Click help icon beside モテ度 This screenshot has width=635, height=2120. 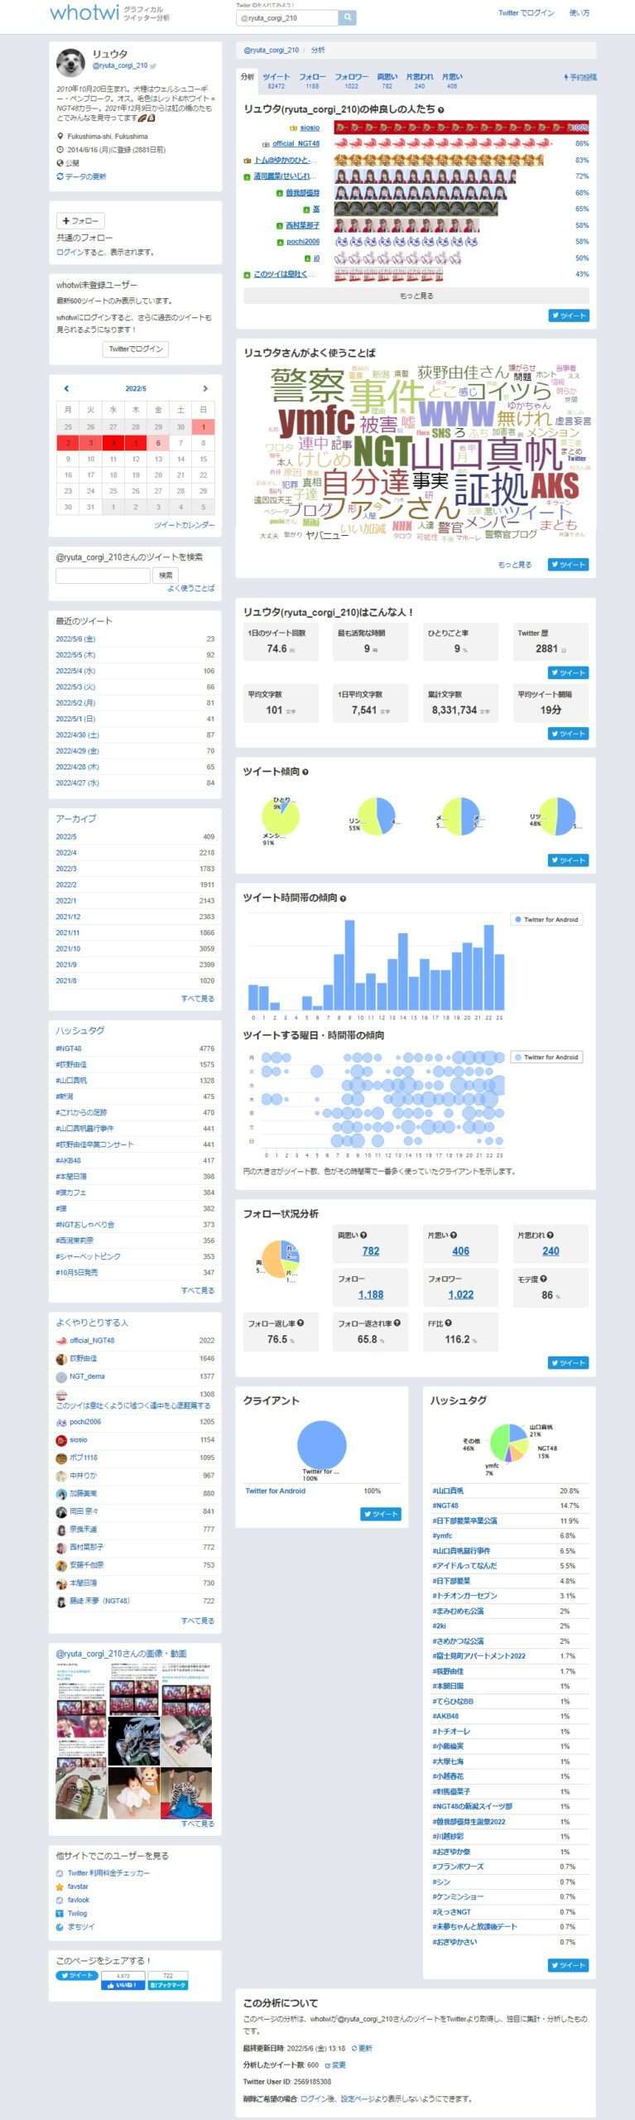click(543, 1279)
